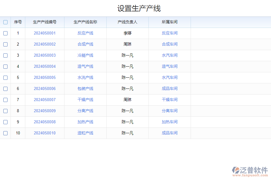
Task: Click the 产线负责人 column header
Action: [x=127, y=22]
